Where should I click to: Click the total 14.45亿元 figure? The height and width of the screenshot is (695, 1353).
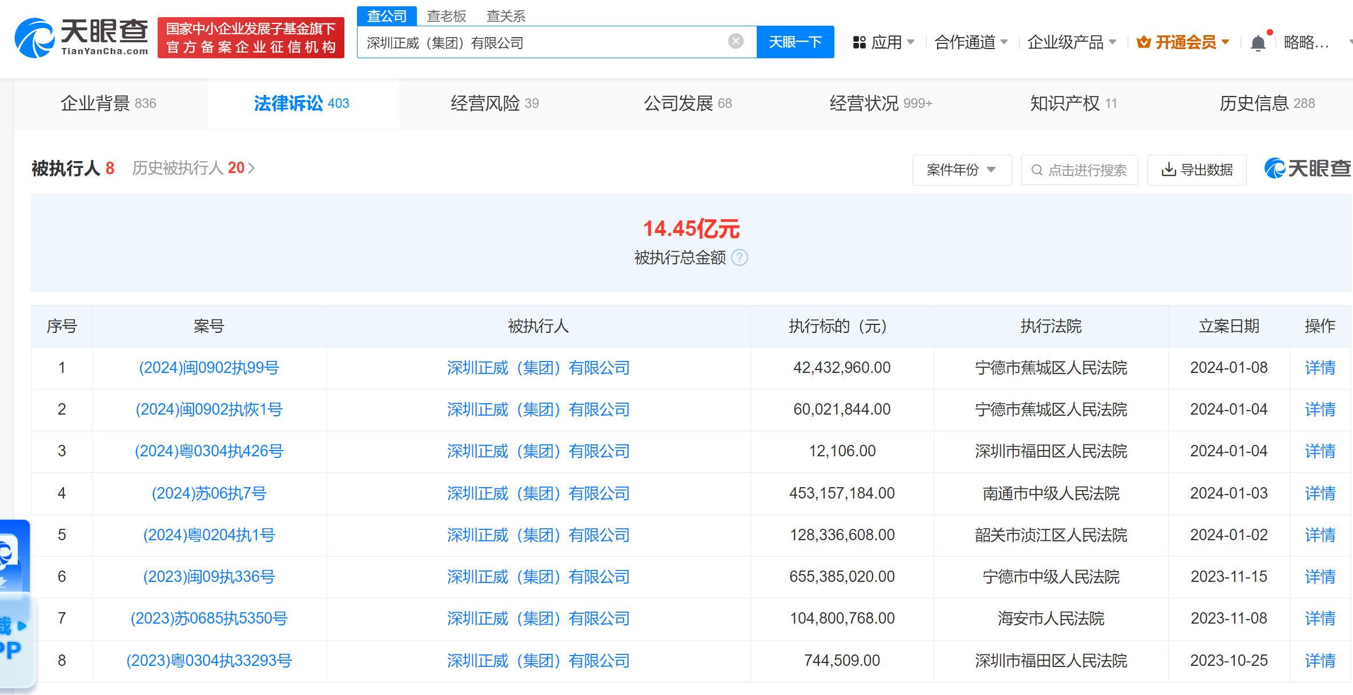691,228
